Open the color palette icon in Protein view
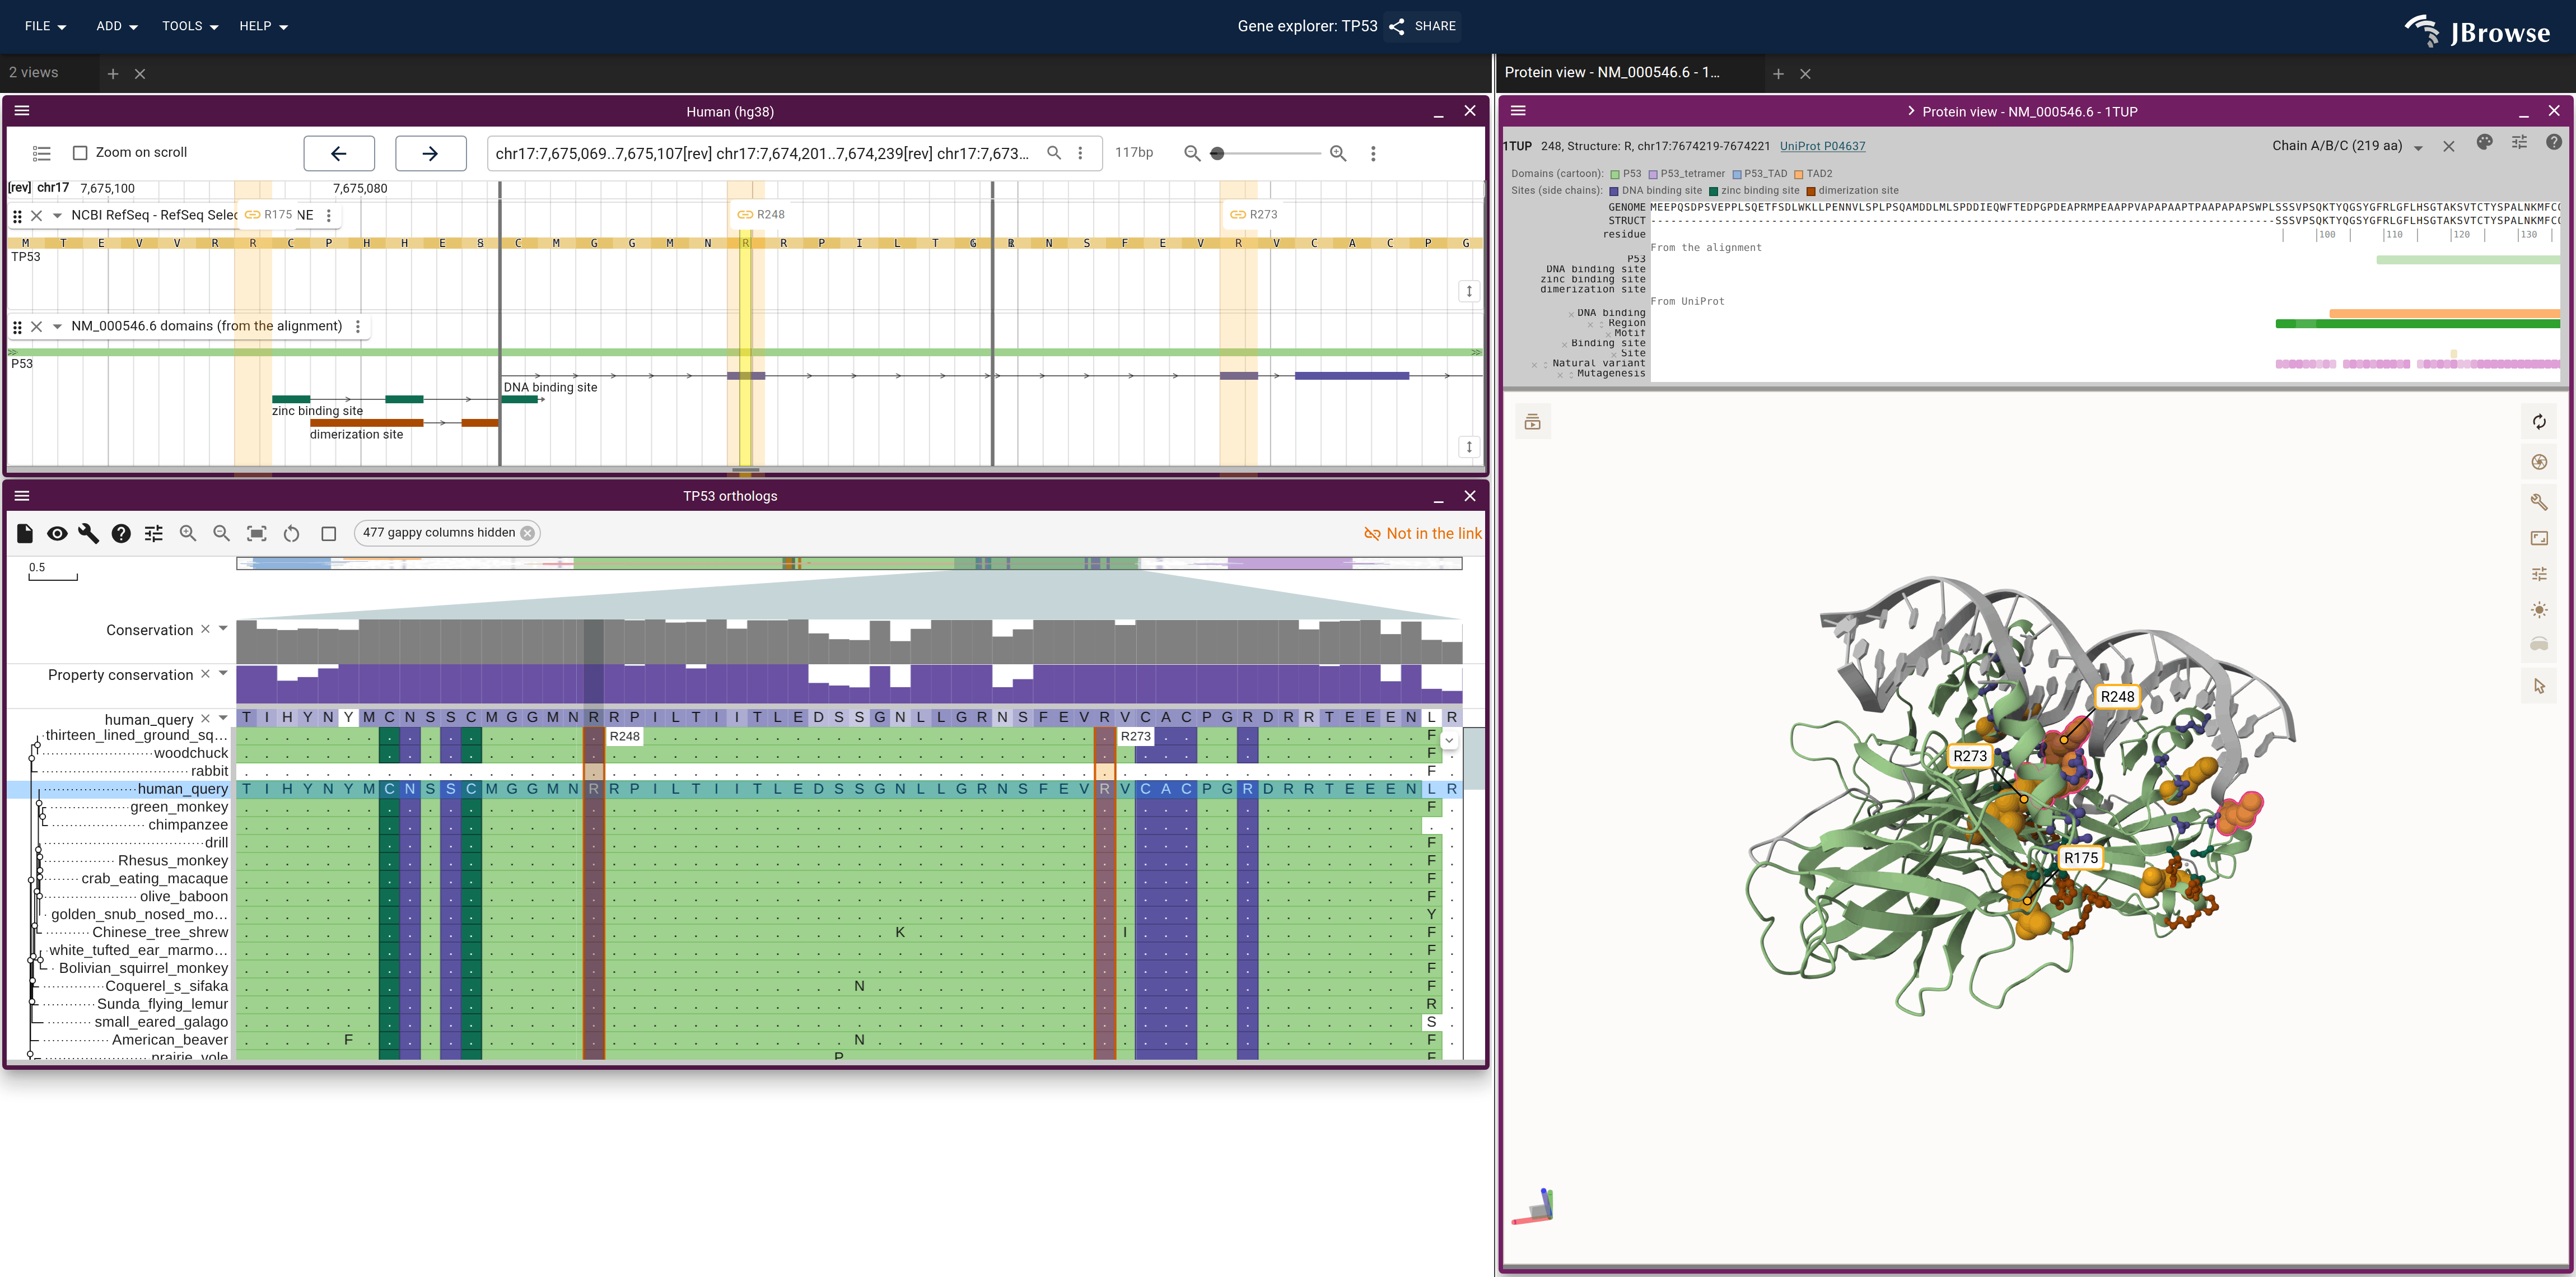Viewport: 2576px width, 1277px height. point(2484,143)
